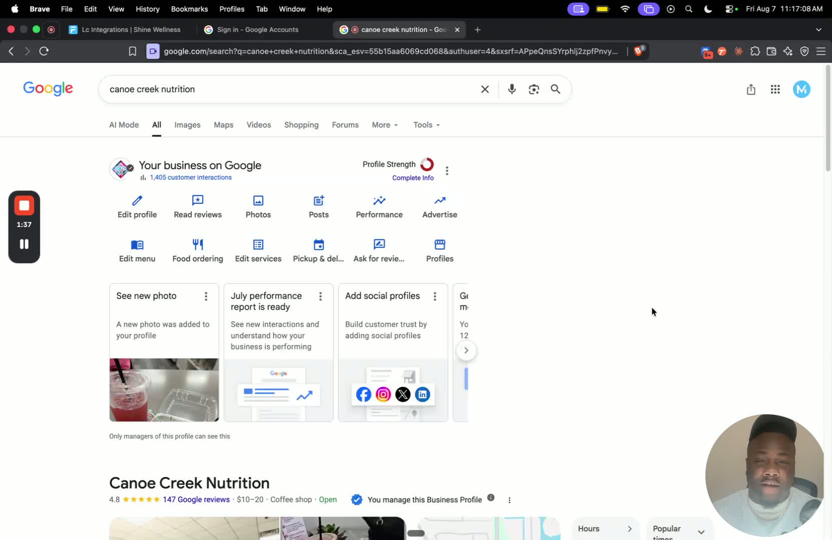Clear the search box with X
This screenshot has width=832, height=540.
(x=485, y=89)
